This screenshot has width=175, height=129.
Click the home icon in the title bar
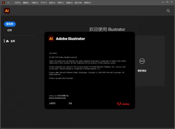tap(8, 3)
